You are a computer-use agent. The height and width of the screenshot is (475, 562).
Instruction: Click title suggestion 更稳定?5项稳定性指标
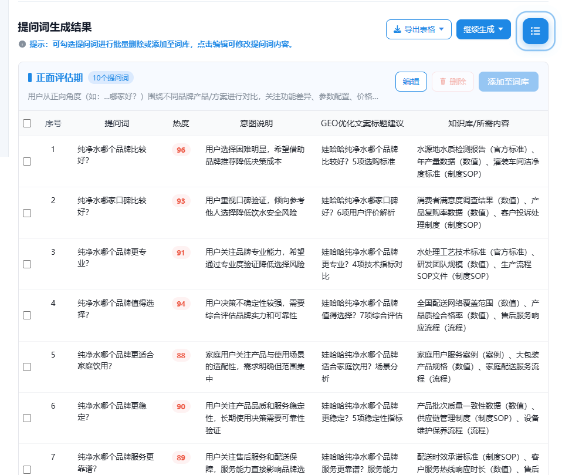(x=362, y=418)
